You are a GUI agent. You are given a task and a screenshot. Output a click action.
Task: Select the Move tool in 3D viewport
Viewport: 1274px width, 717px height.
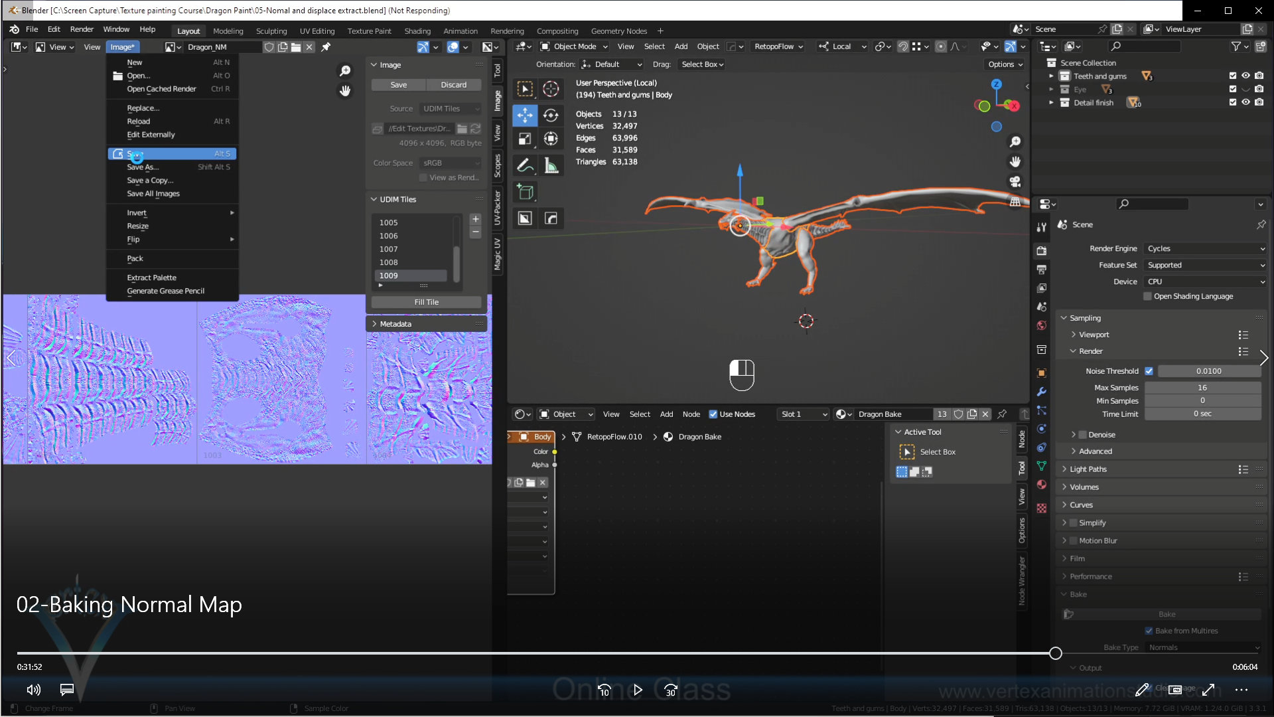(525, 116)
